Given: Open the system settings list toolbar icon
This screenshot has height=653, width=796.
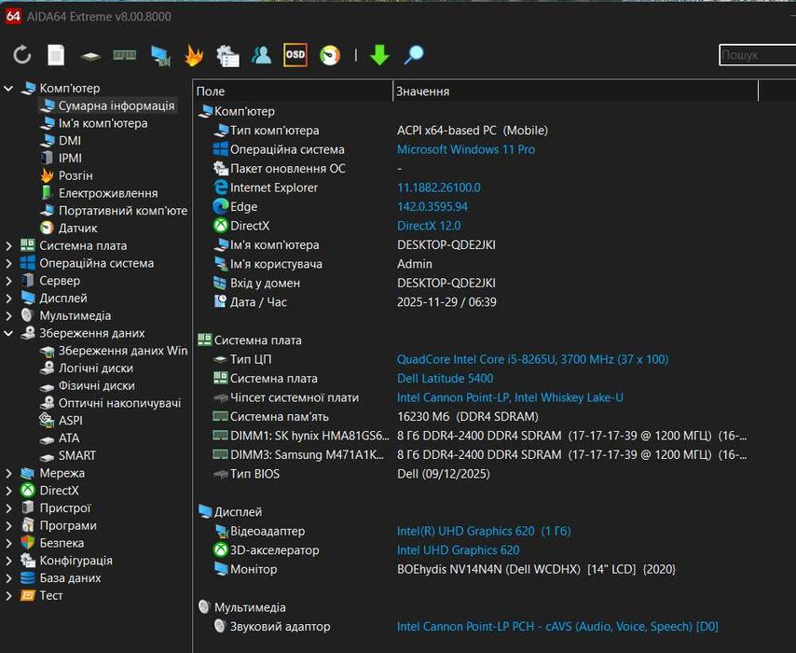Looking at the screenshot, I should click(x=227, y=56).
